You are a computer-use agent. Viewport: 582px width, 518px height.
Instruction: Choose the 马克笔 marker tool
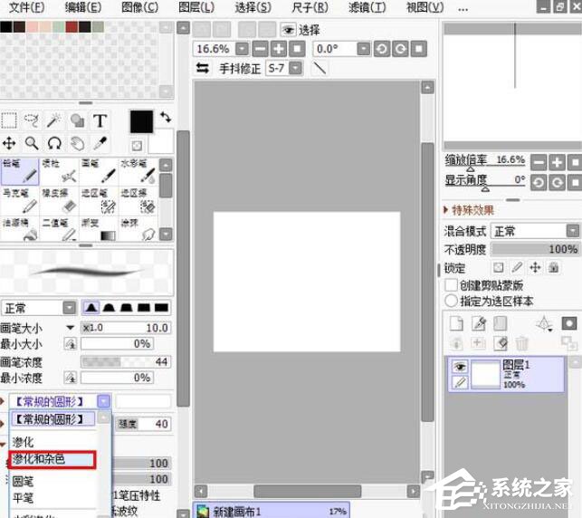pos(20,201)
